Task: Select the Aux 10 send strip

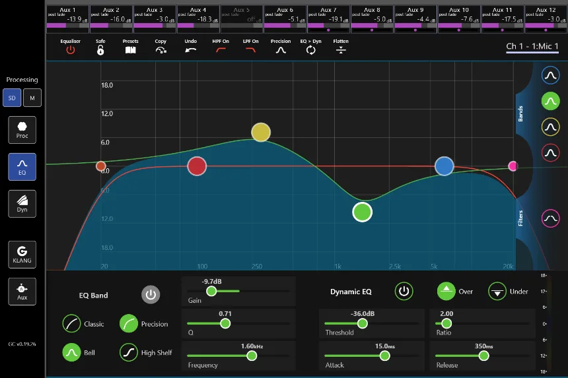Action: [x=458, y=19]
